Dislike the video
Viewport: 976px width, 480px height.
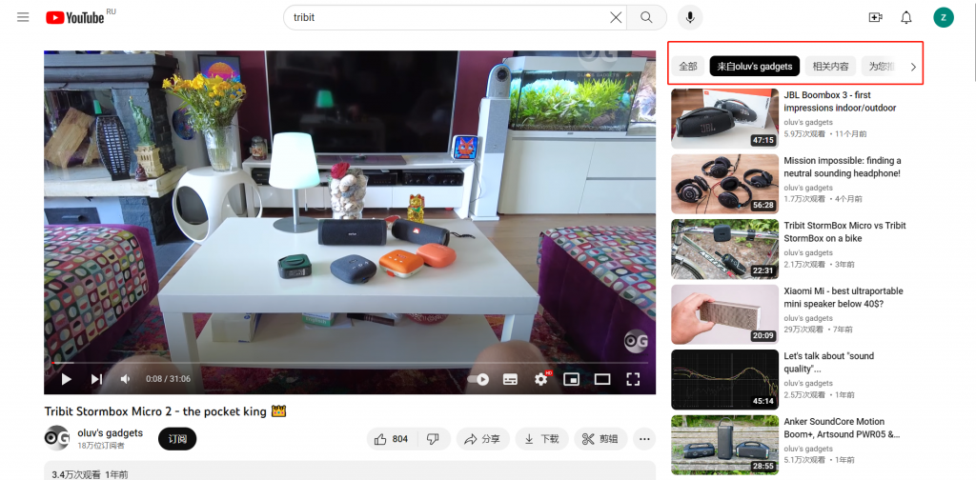click(434, 439)
